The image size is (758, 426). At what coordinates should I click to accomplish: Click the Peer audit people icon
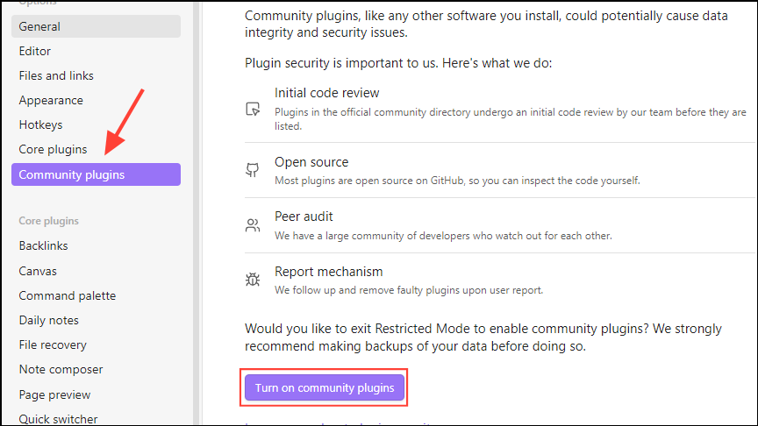click(x=253, y=225)
